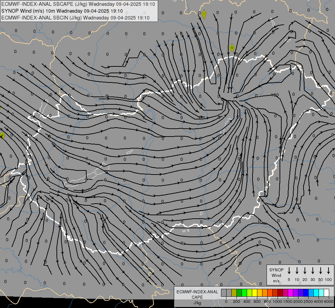The width and height of the screenshot is (335, 308).
Task: Click the 'm/s' unit in wind legend
Action: point(276,281)
